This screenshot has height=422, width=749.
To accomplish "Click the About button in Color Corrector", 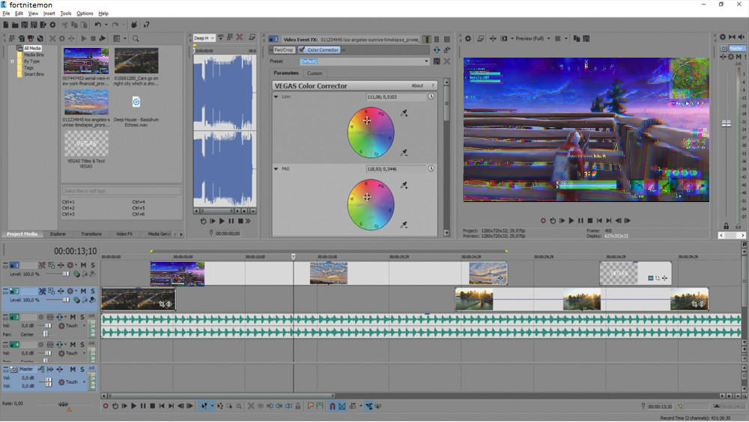I will (x=417, y=85).
